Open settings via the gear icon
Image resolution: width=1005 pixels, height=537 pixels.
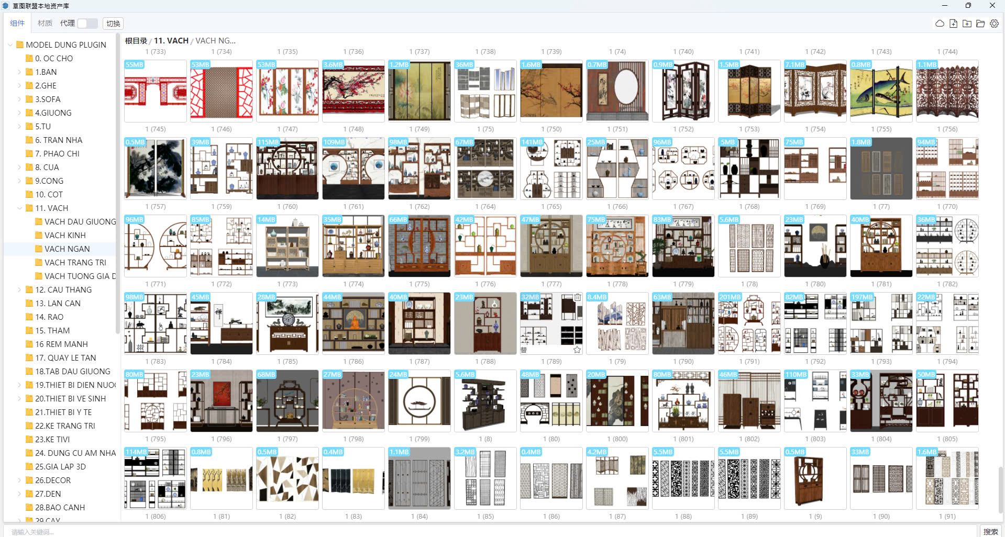(994, 24)
